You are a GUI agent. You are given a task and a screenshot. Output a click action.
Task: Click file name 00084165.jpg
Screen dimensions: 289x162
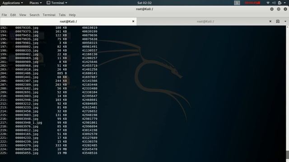[27, 134]
